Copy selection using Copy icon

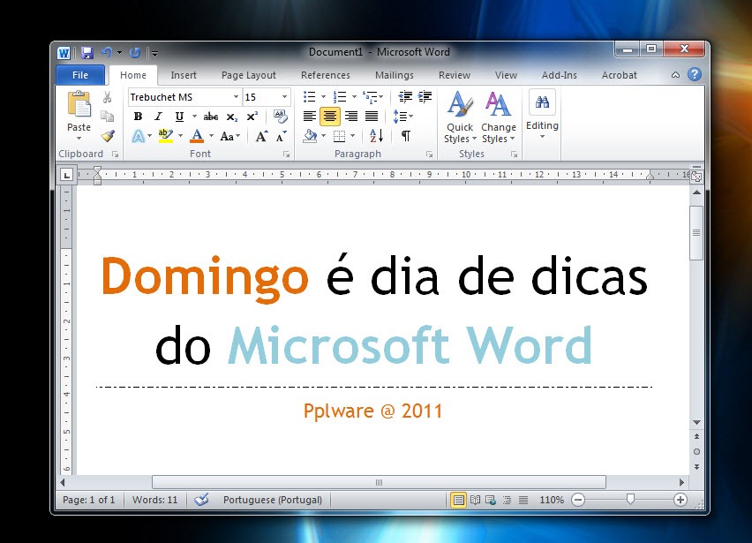(x=107, y=116)
